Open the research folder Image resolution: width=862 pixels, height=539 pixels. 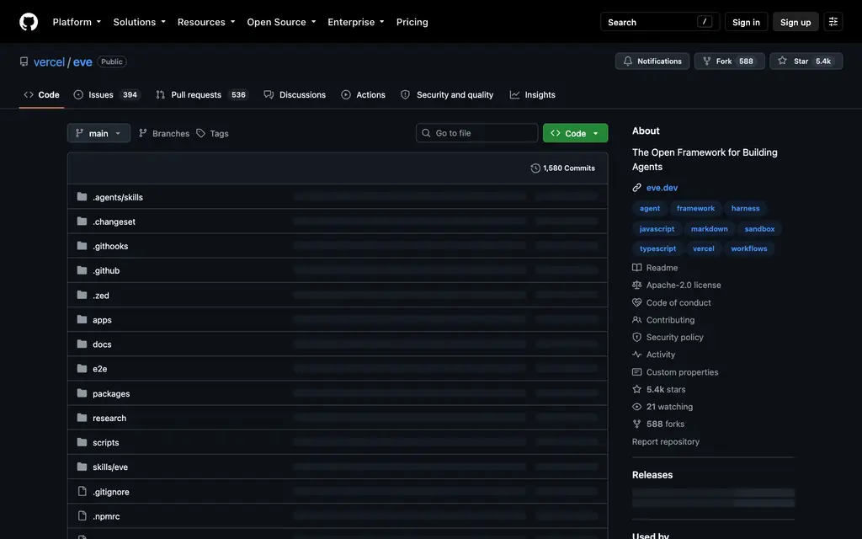[109, 418]
